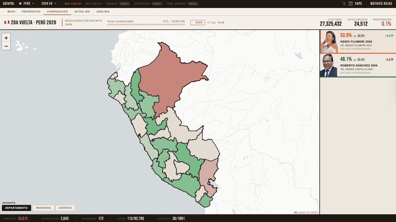Viewport: 396px width, 222px height.
Task: Select PROVINCIA geography level
Action: point(43,208)
